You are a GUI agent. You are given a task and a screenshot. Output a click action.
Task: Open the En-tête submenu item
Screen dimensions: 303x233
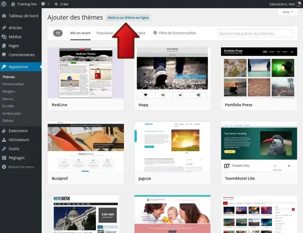[8, 106]
